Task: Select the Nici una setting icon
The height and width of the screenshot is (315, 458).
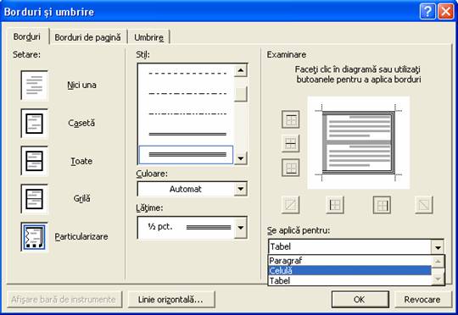Action: coord(34,86)
